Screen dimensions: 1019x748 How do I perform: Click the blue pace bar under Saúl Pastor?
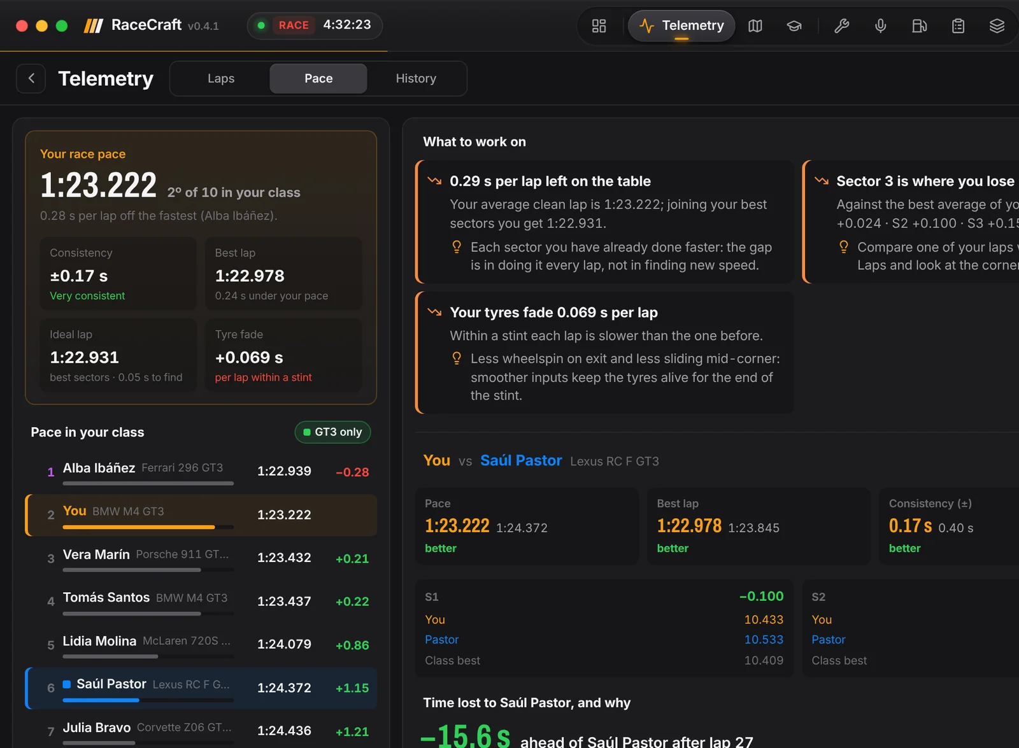(x=101, y=700)
